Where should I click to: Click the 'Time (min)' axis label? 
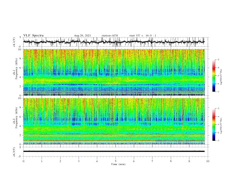click(x=118, y=164)
